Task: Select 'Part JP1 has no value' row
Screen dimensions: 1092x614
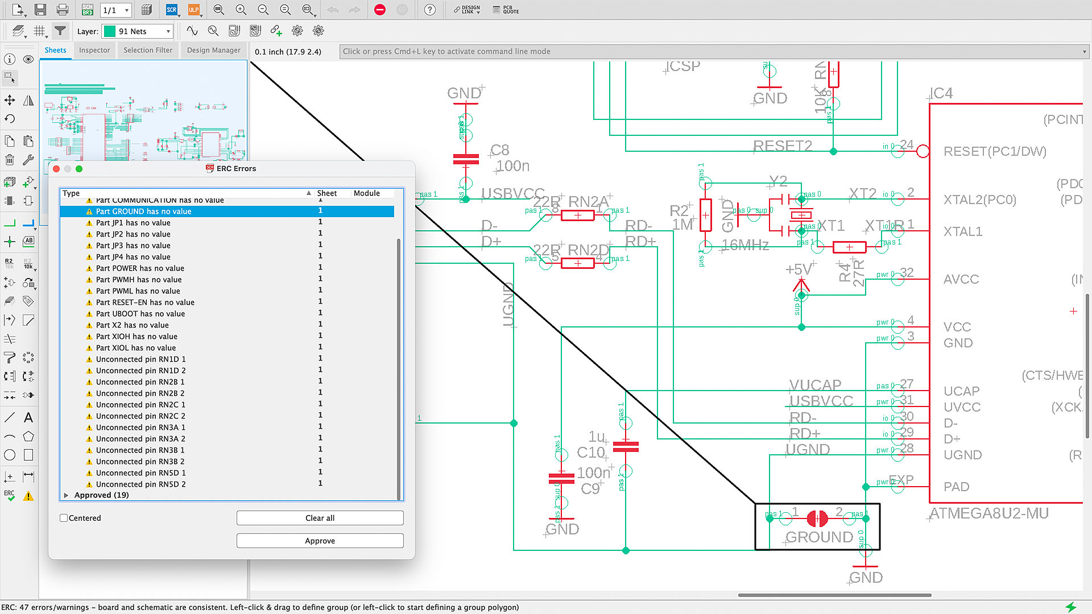Action: pos(227,223)
